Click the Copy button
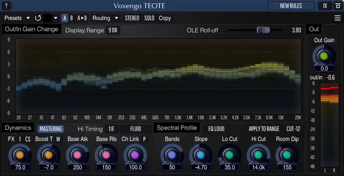This screenshot has width=344, height=176. [164, 18]
